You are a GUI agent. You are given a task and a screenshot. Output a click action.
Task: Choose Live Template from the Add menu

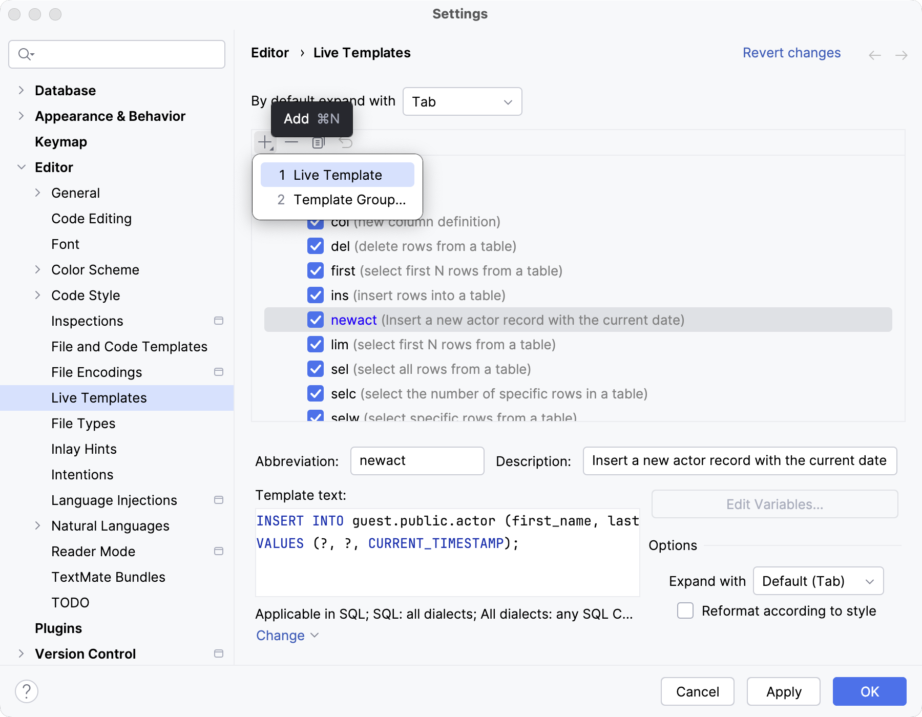[337, 175]
